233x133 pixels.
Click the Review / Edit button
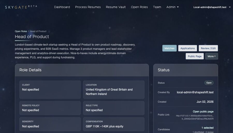[x=208, y=48]
